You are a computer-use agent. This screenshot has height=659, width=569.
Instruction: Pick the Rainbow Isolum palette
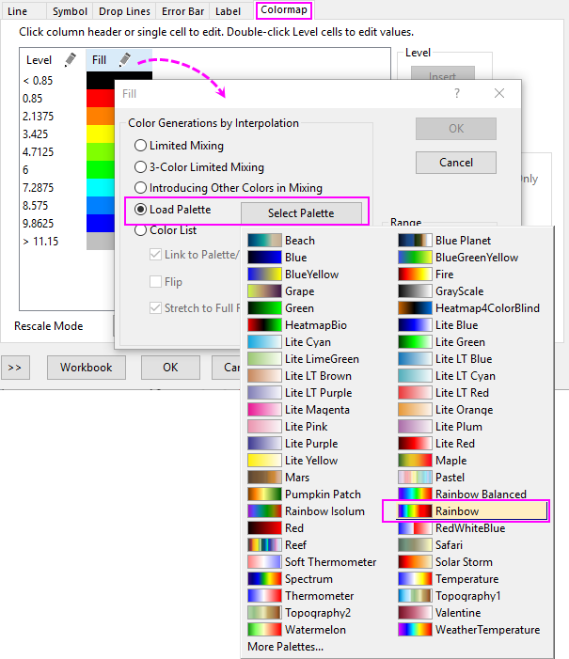[307, 511]
